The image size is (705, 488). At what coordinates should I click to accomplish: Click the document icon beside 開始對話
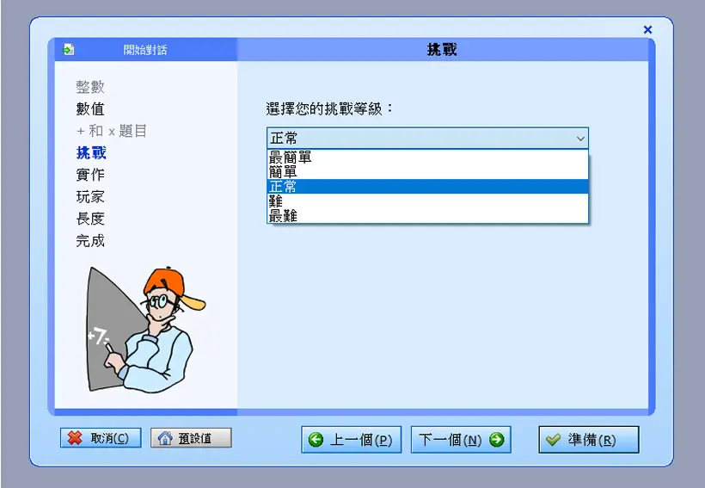(69, 49)
